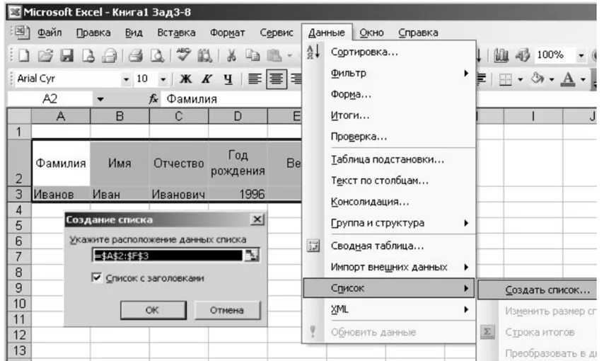Expand Импорт внешних данных submenu

click(389, 267)
